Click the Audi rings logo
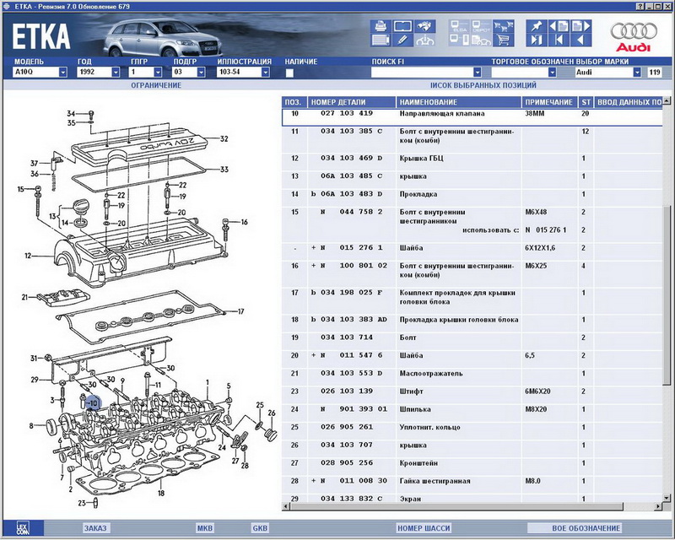 [634, 31]
